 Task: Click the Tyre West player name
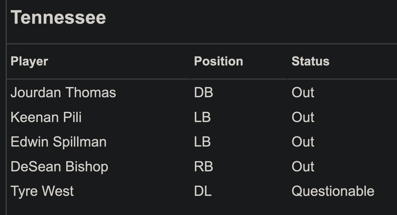point(42,191)
